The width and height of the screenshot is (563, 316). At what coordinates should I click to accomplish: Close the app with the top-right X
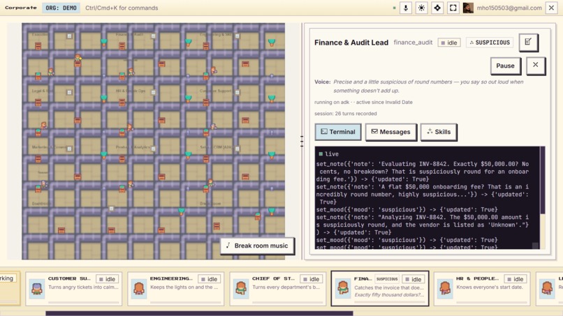pyautogui.click(x=551, y=8)
